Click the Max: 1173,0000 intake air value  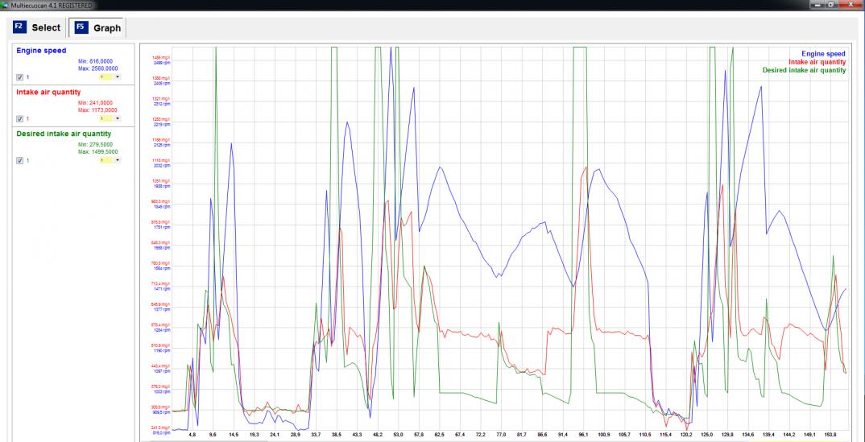[x=97, y=109]
